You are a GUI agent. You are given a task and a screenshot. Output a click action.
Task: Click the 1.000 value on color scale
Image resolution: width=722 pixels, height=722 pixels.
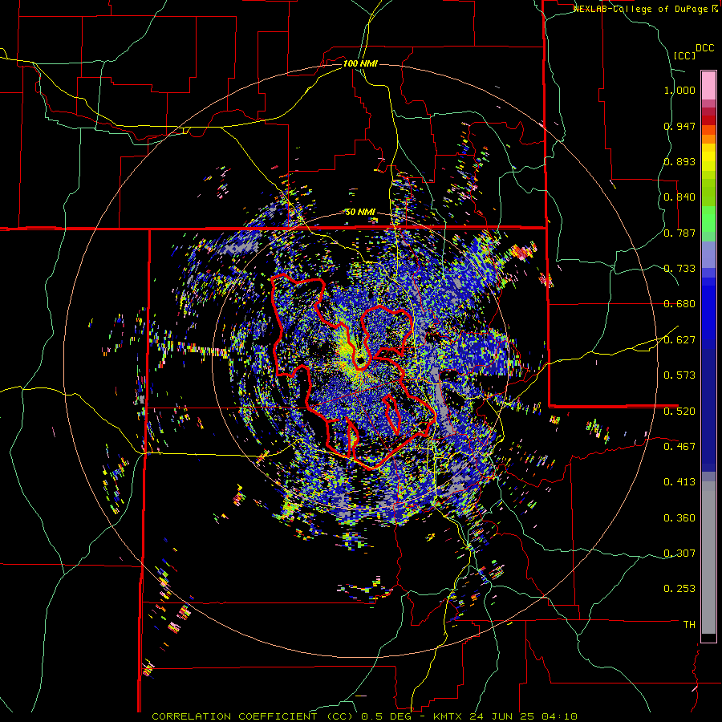(x=679, y=90)
